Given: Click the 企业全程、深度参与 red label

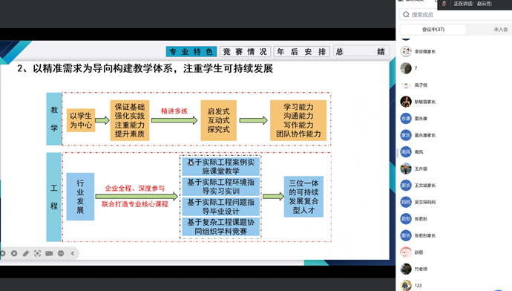Looking at the screenshot, I should point(135,189).
